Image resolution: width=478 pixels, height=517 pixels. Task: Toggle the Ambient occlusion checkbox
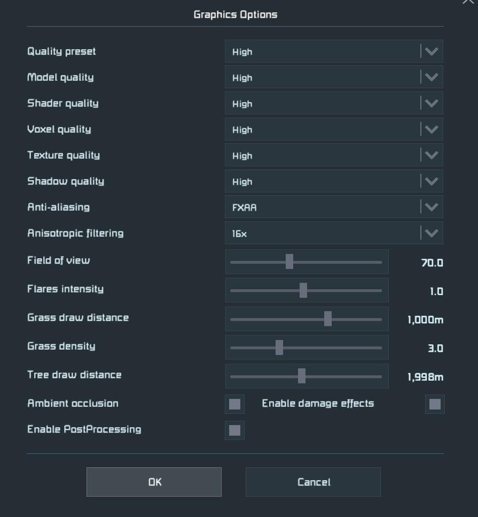(x=234, y=404)
